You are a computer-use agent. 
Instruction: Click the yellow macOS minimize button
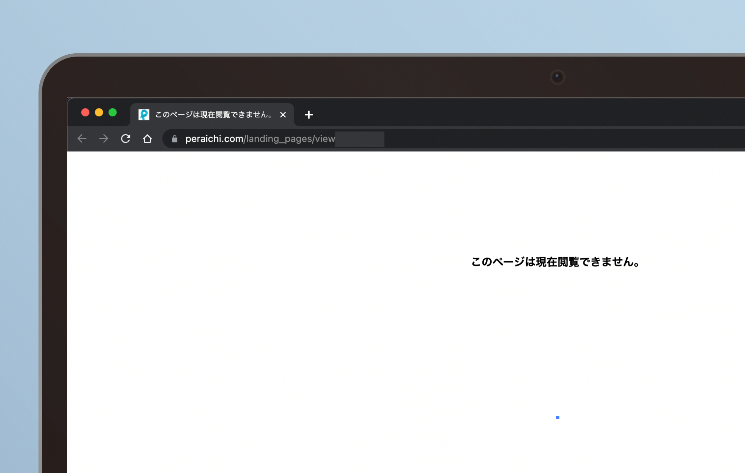(99, 112)
